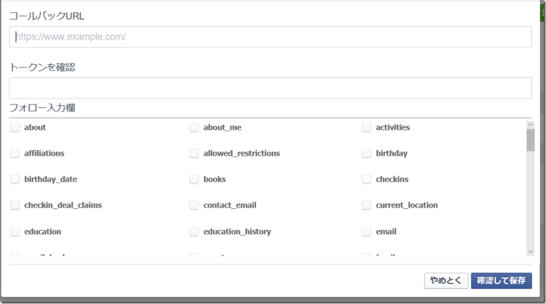Tick the education_history checkbox
Screen dimensions: 546x304
click(x=194, y=232)
